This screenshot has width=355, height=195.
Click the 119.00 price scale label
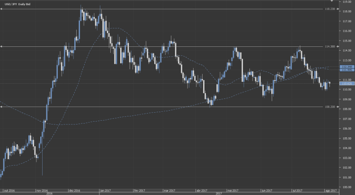pyautogui.click(x=347, y=2)
